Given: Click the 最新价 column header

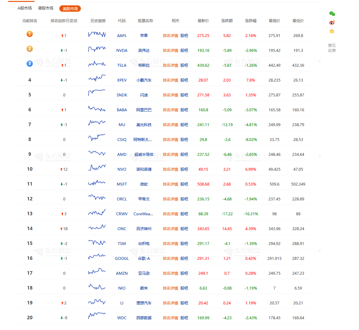Looking at the screenshot, I should coord(203,21).
